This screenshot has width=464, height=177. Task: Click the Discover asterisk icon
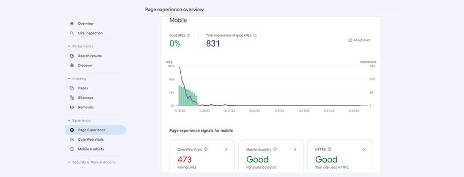click(72, 65)
